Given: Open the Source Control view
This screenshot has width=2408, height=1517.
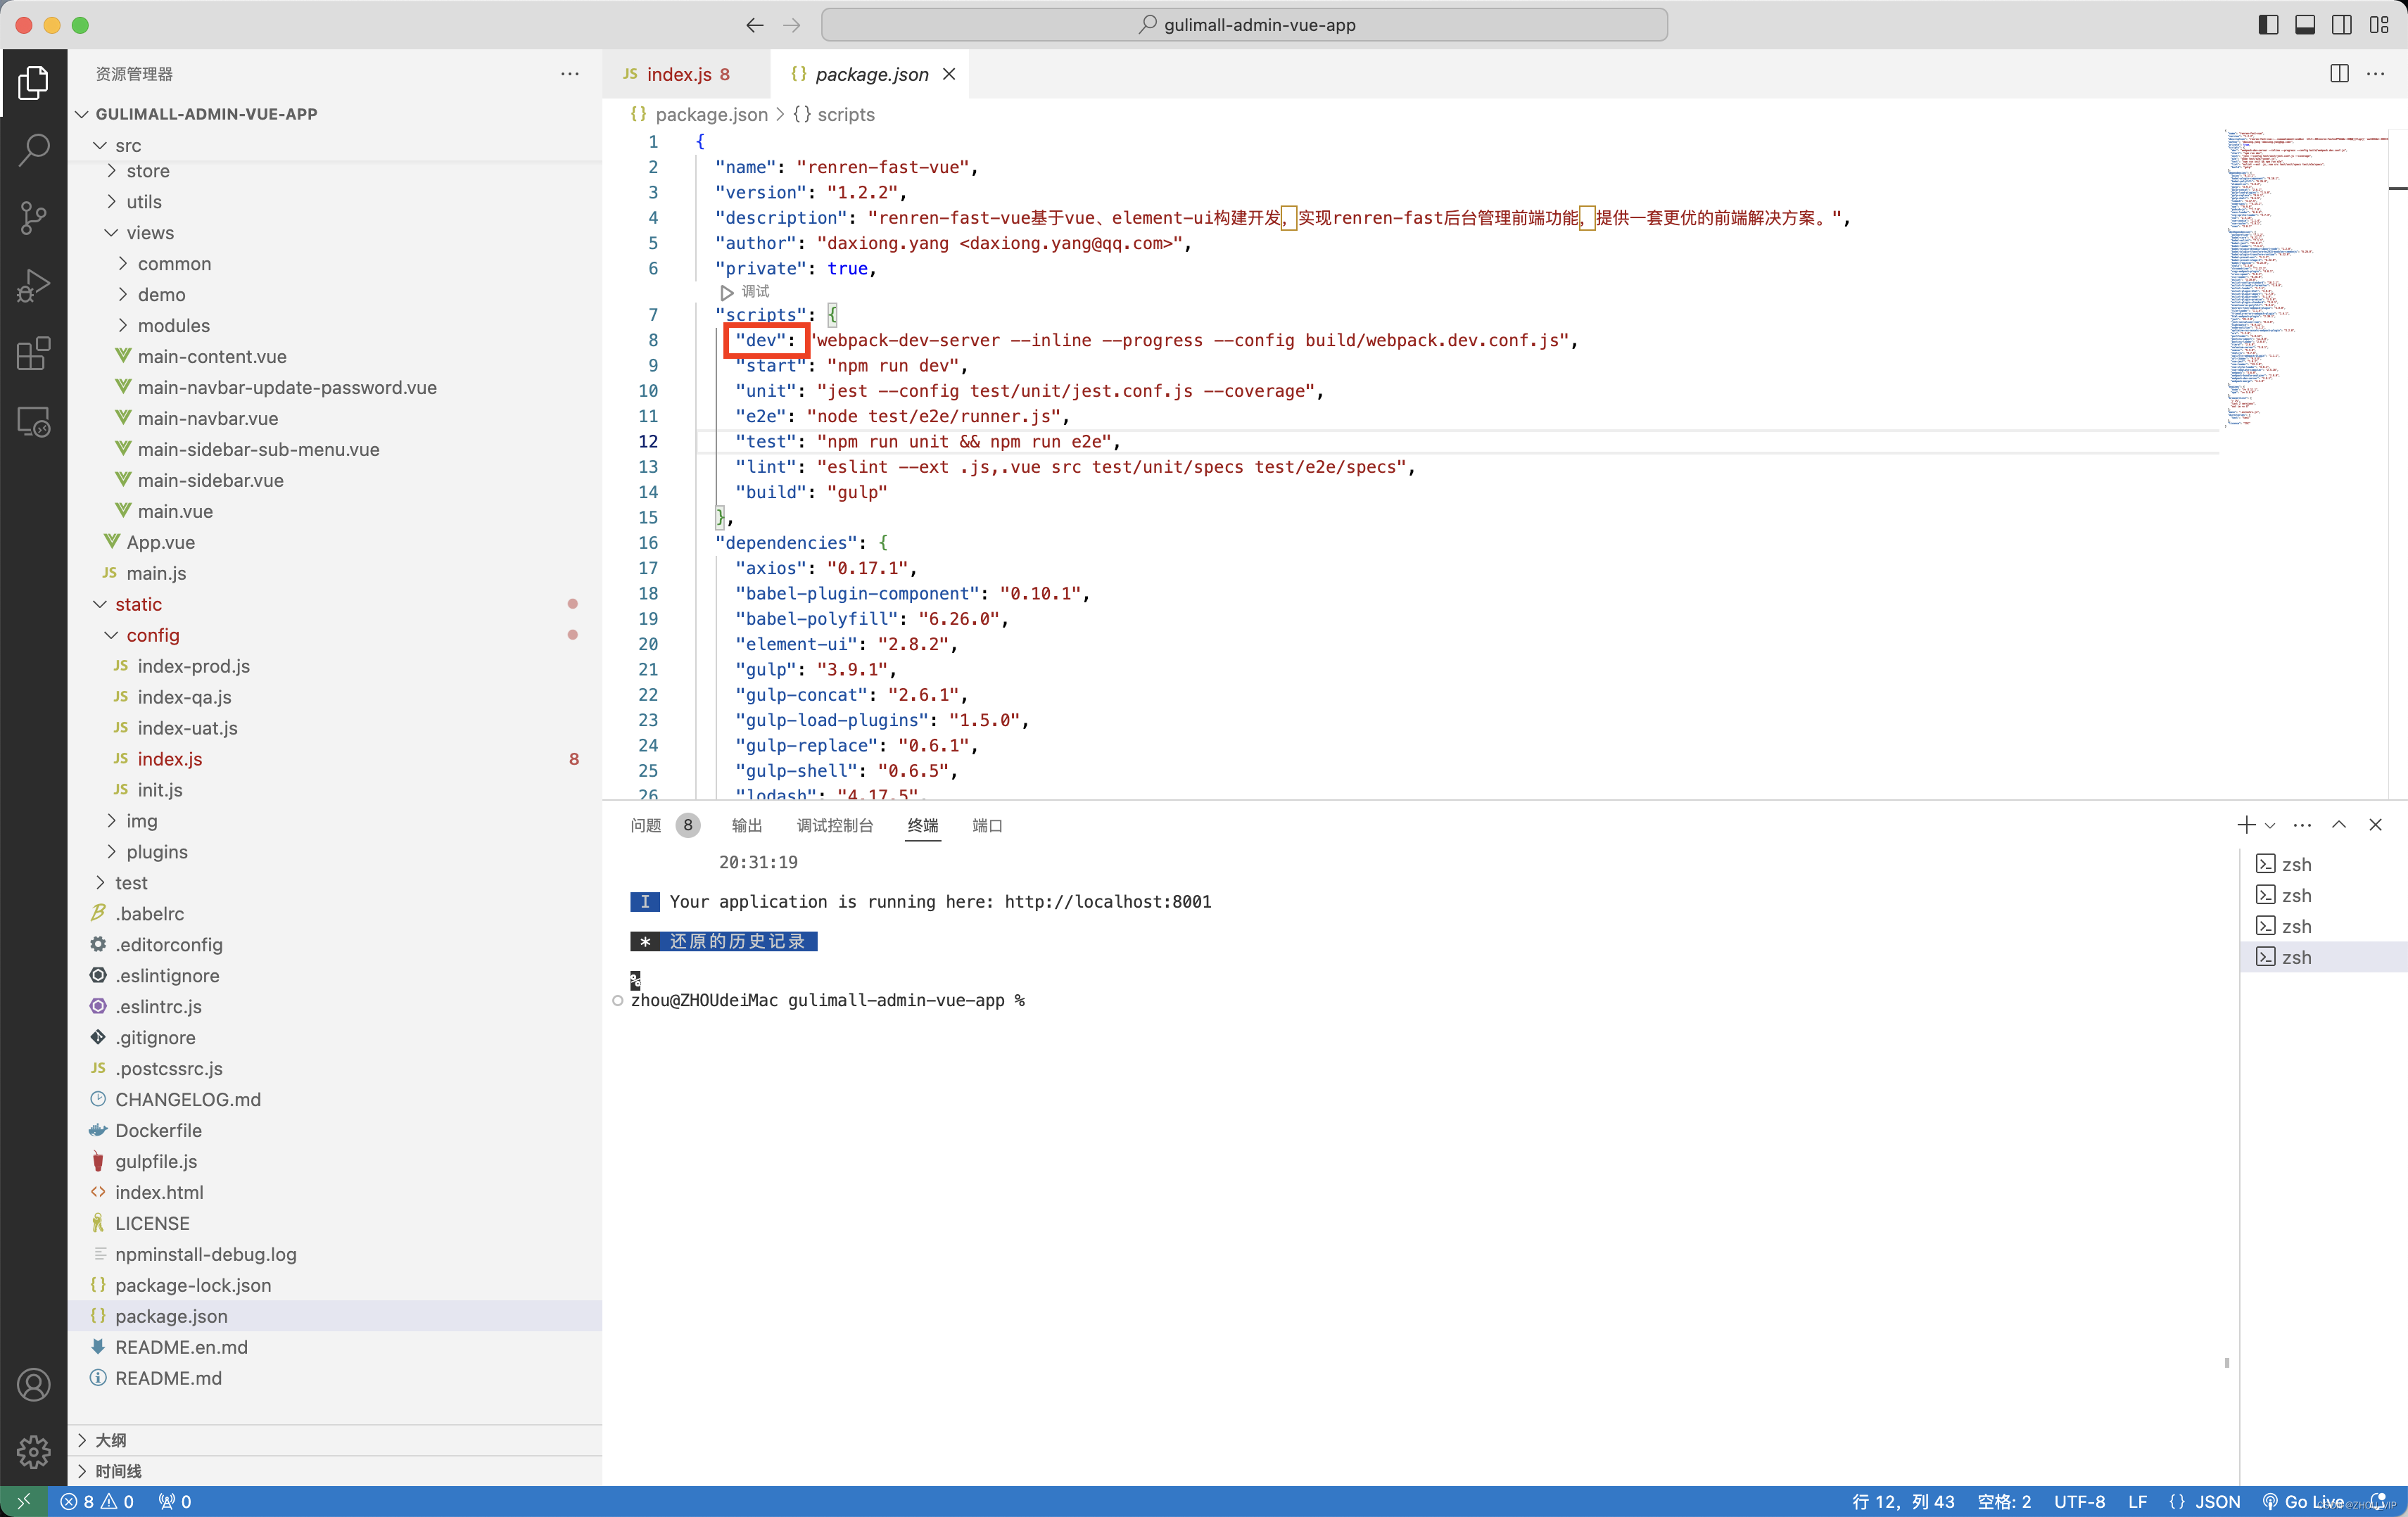Looking at the screenshot, I should [33, 218].
